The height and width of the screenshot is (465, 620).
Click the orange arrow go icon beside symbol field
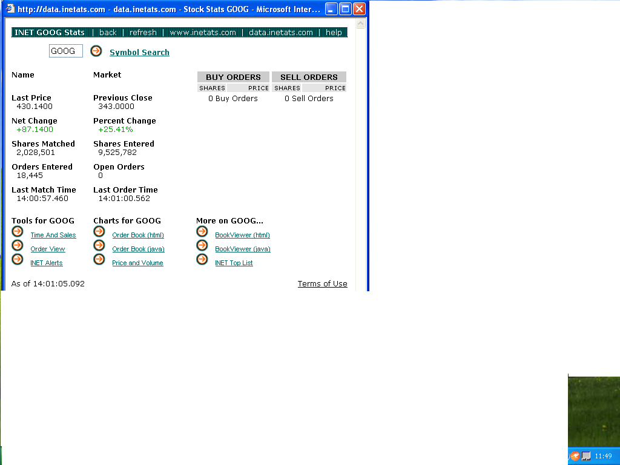pyautogui.click(x=96, y=51)
